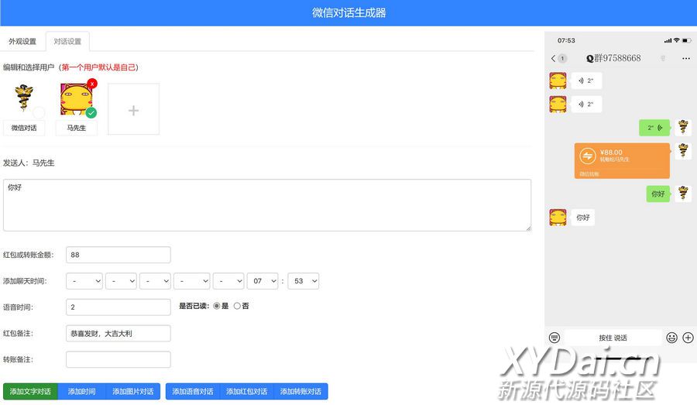This screenshot has height=405, width=697.
Task: Click the 添加红包对话 button
Action: pyautogui.click(x=246, y=391)
